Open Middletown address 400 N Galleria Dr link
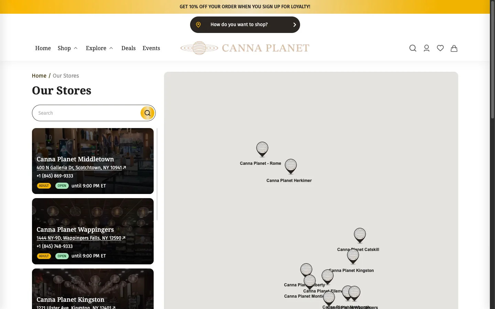Screen dimensions: 495x309 click(x=81, y=168)
